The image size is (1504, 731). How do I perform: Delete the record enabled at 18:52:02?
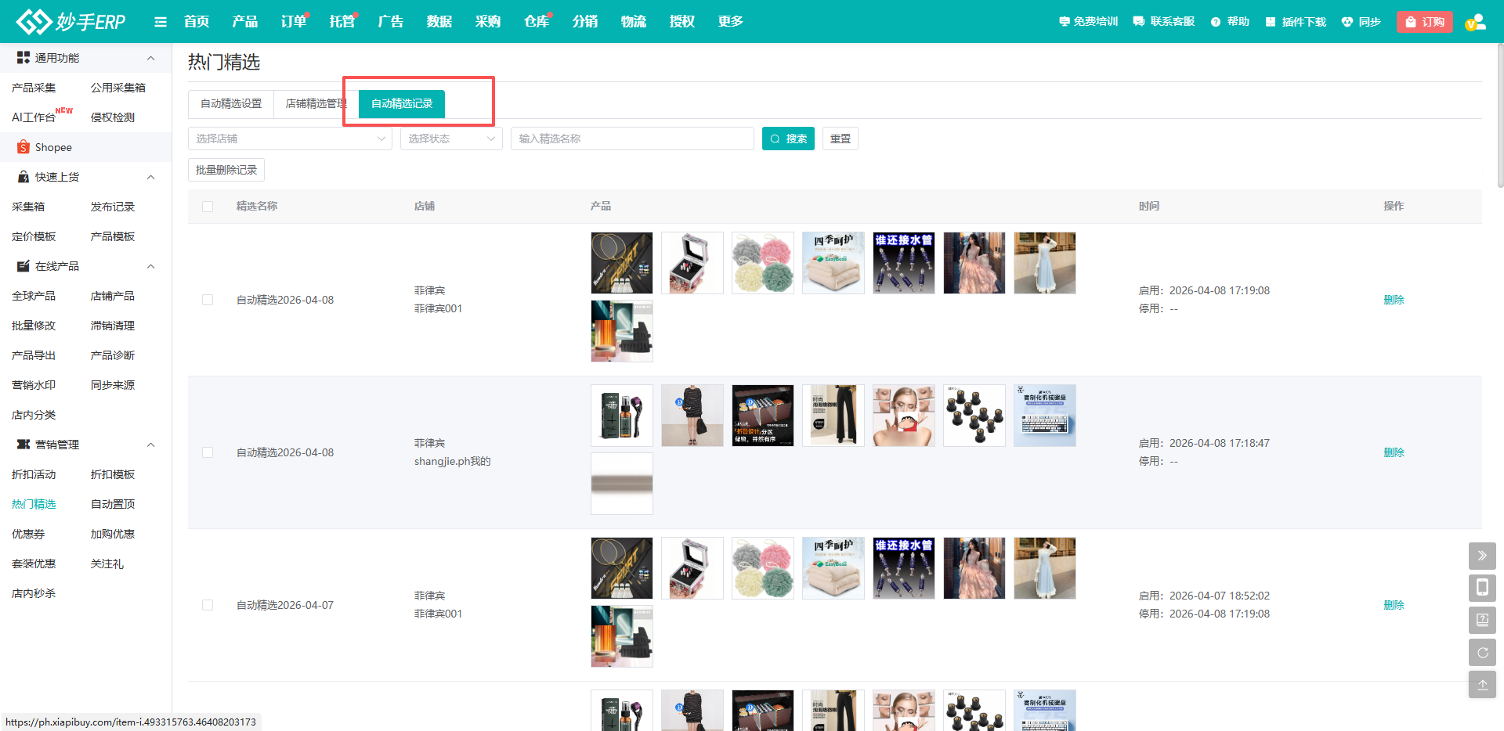pos(1394,605)
